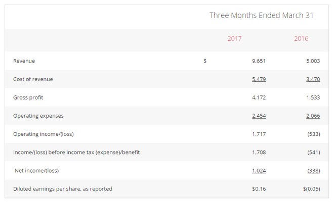
Task: Click the dollar sign in Revenue row
Action: 205,61
